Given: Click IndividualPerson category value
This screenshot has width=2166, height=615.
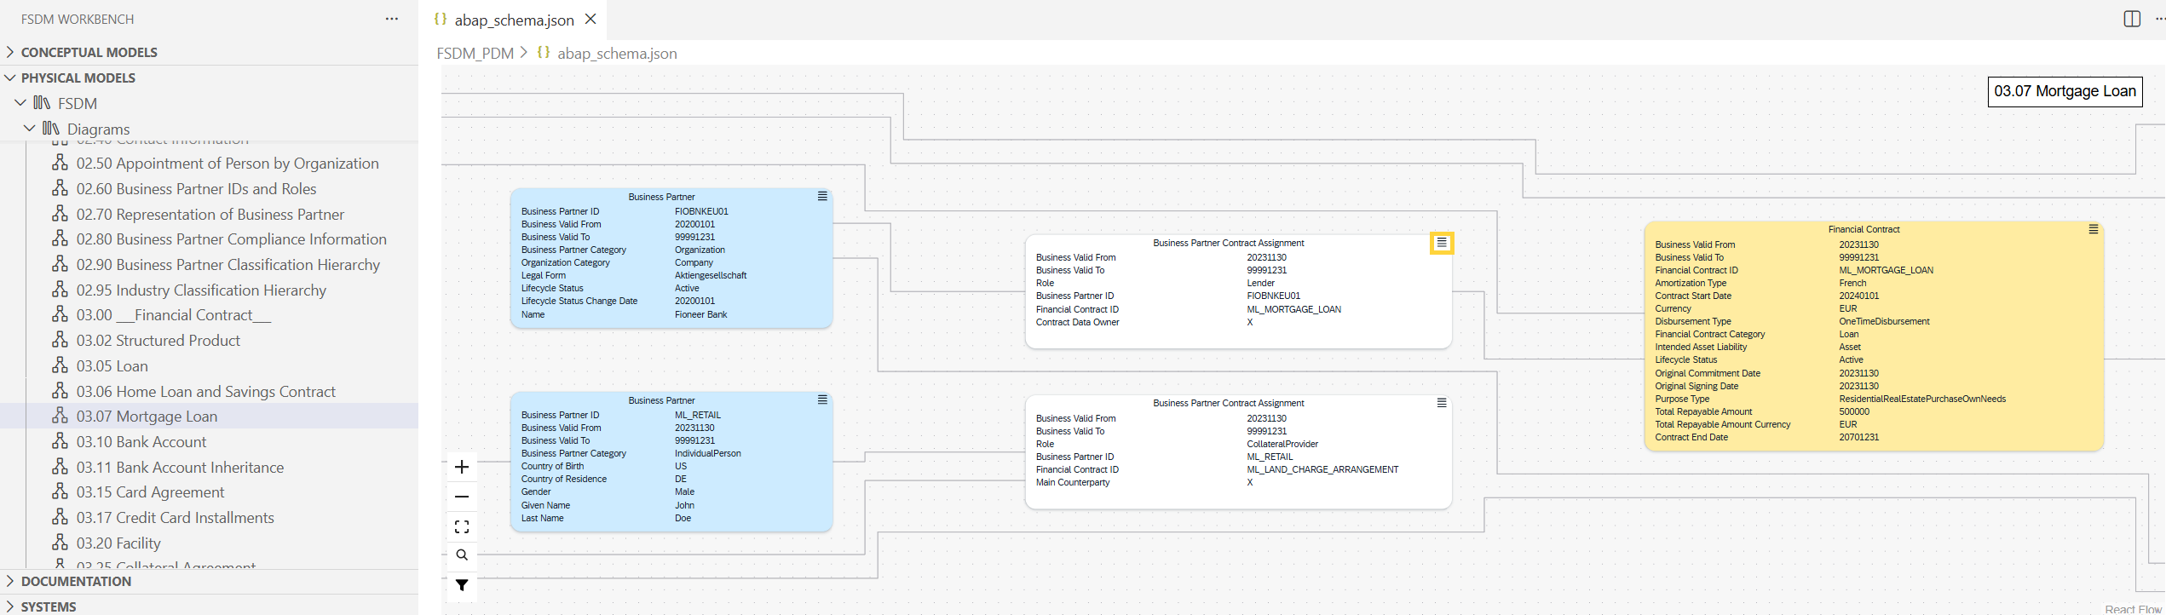Looking at the screenshot, I should point(707,453).
